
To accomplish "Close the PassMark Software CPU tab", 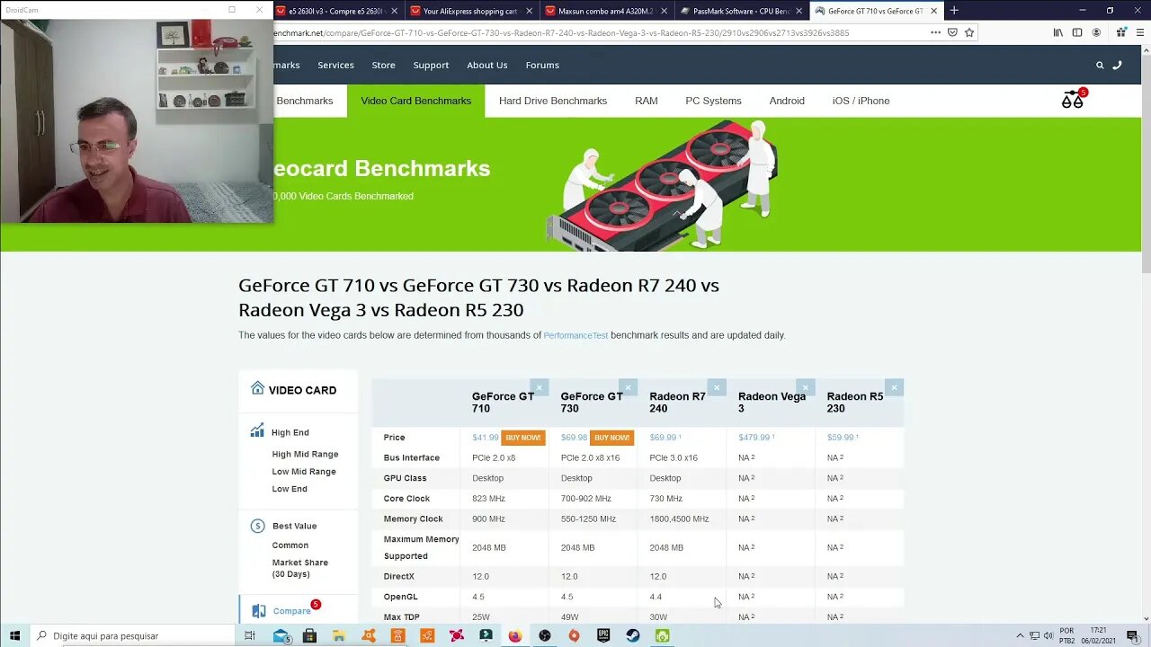I will point(799,11).
